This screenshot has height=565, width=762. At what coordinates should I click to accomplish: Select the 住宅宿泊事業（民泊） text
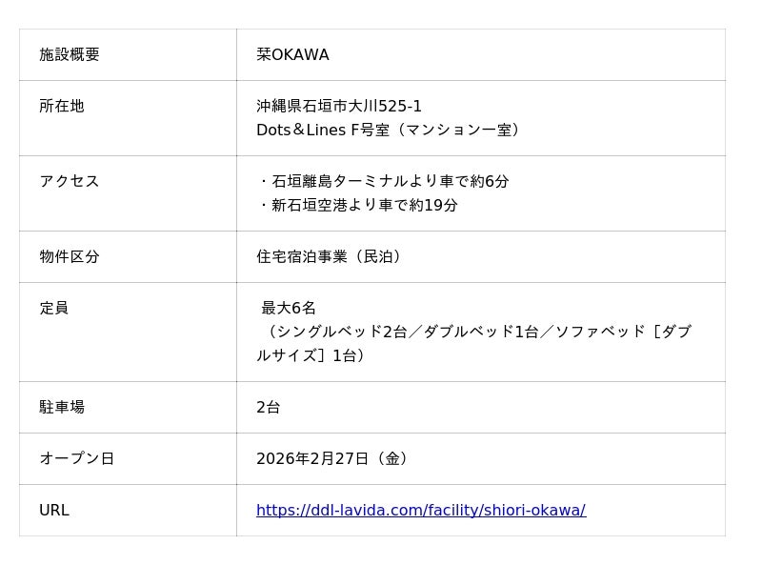(331, 257)
